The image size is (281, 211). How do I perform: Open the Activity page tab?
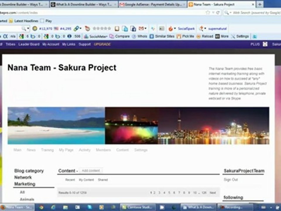tap(85, 150)
